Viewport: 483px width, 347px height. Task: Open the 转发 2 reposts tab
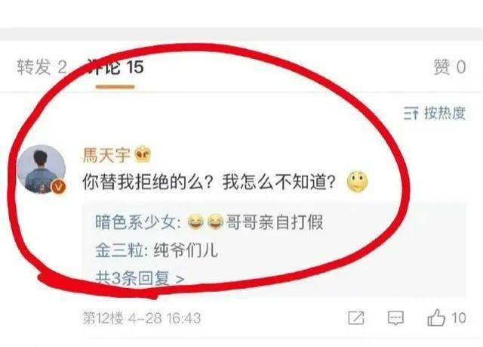tap(42, 67)
